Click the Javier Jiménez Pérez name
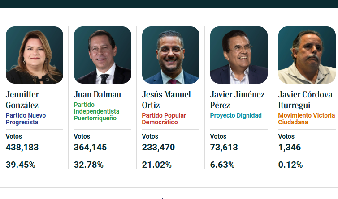Viewport: 338px width, 199px height. [x=237, y=100]
